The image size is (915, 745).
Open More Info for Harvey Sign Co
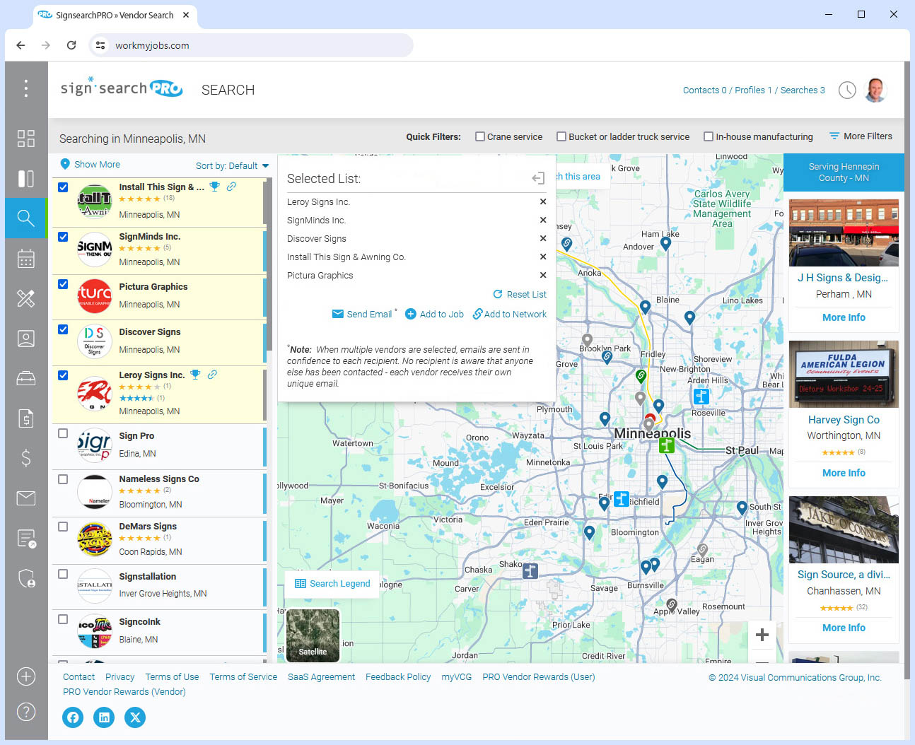(844, 473)
